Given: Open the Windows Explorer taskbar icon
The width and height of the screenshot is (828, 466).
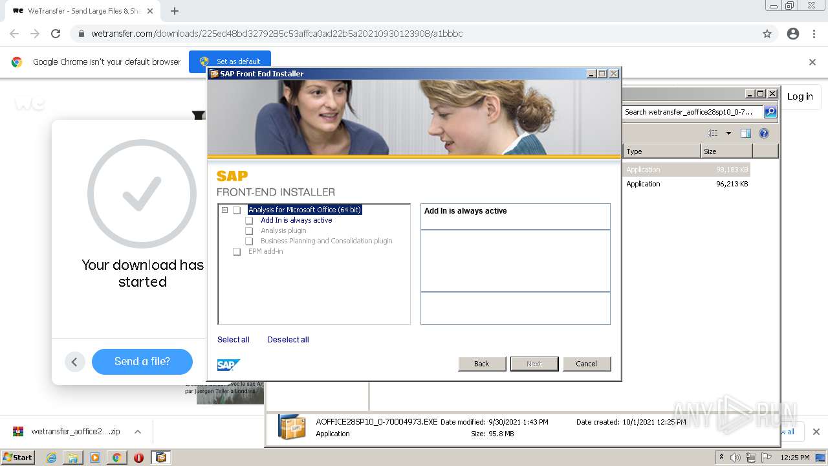Looking at the screenshot, I should click(73, 458).
